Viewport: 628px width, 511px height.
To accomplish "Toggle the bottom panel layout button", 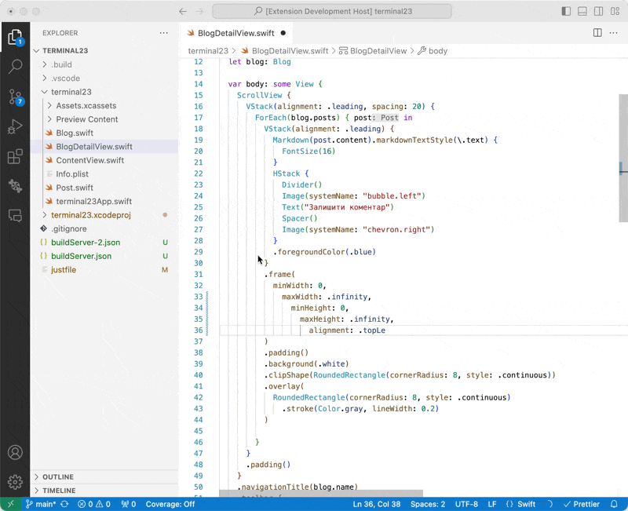I will coord(582,12).
